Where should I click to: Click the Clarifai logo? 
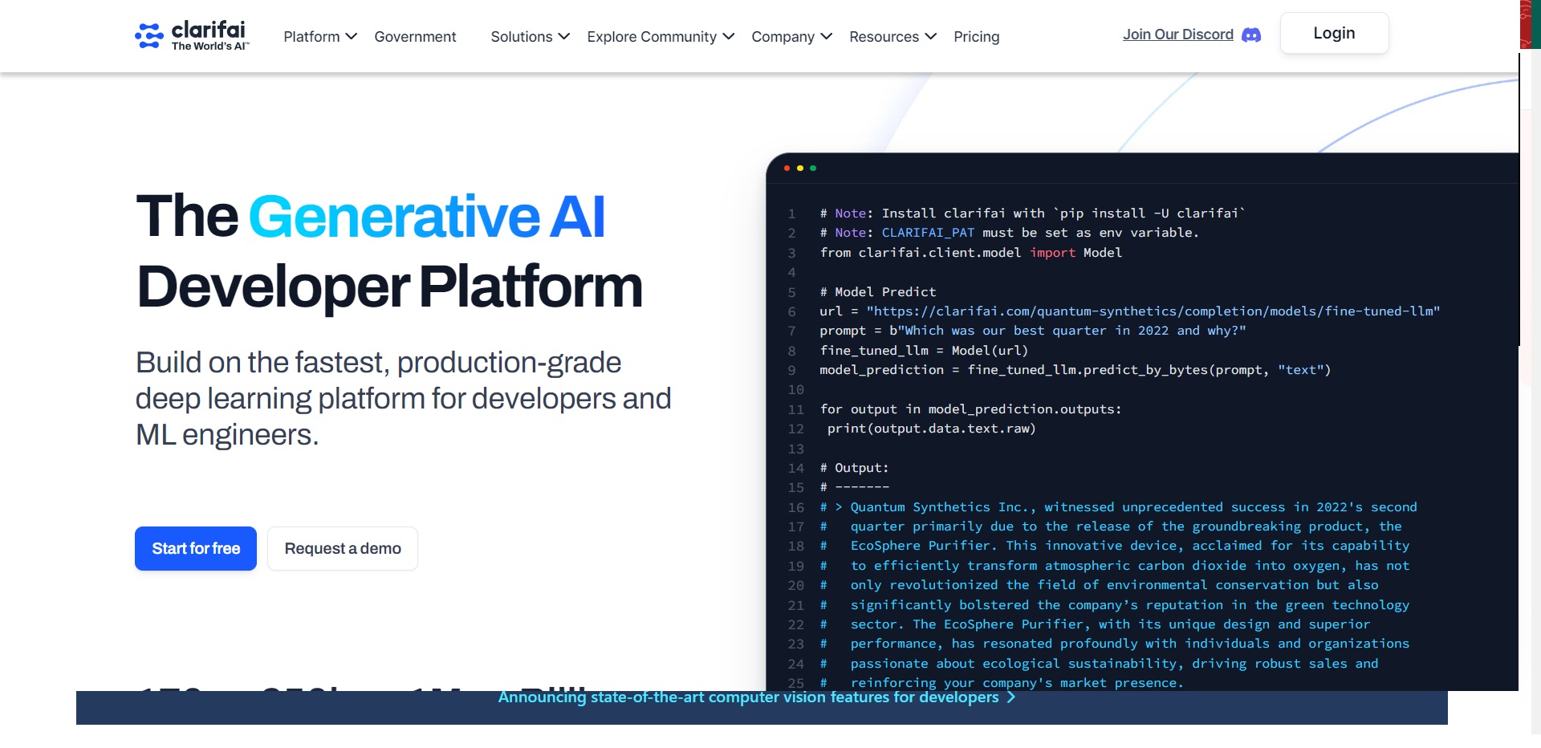pos(191,35)
